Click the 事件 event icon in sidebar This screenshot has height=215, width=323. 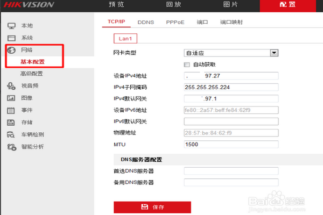pos(11,110)
